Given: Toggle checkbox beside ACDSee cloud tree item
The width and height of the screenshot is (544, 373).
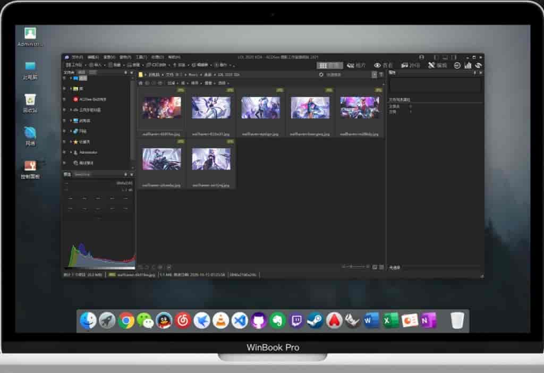Looking at the screenshot, I should point(64,99).
